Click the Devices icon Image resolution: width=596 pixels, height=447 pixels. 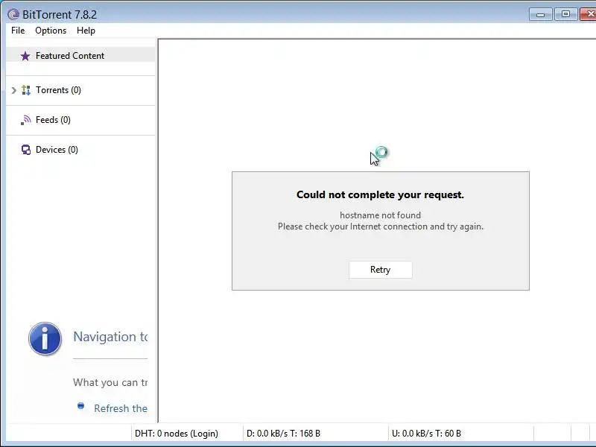click(26, 150)
